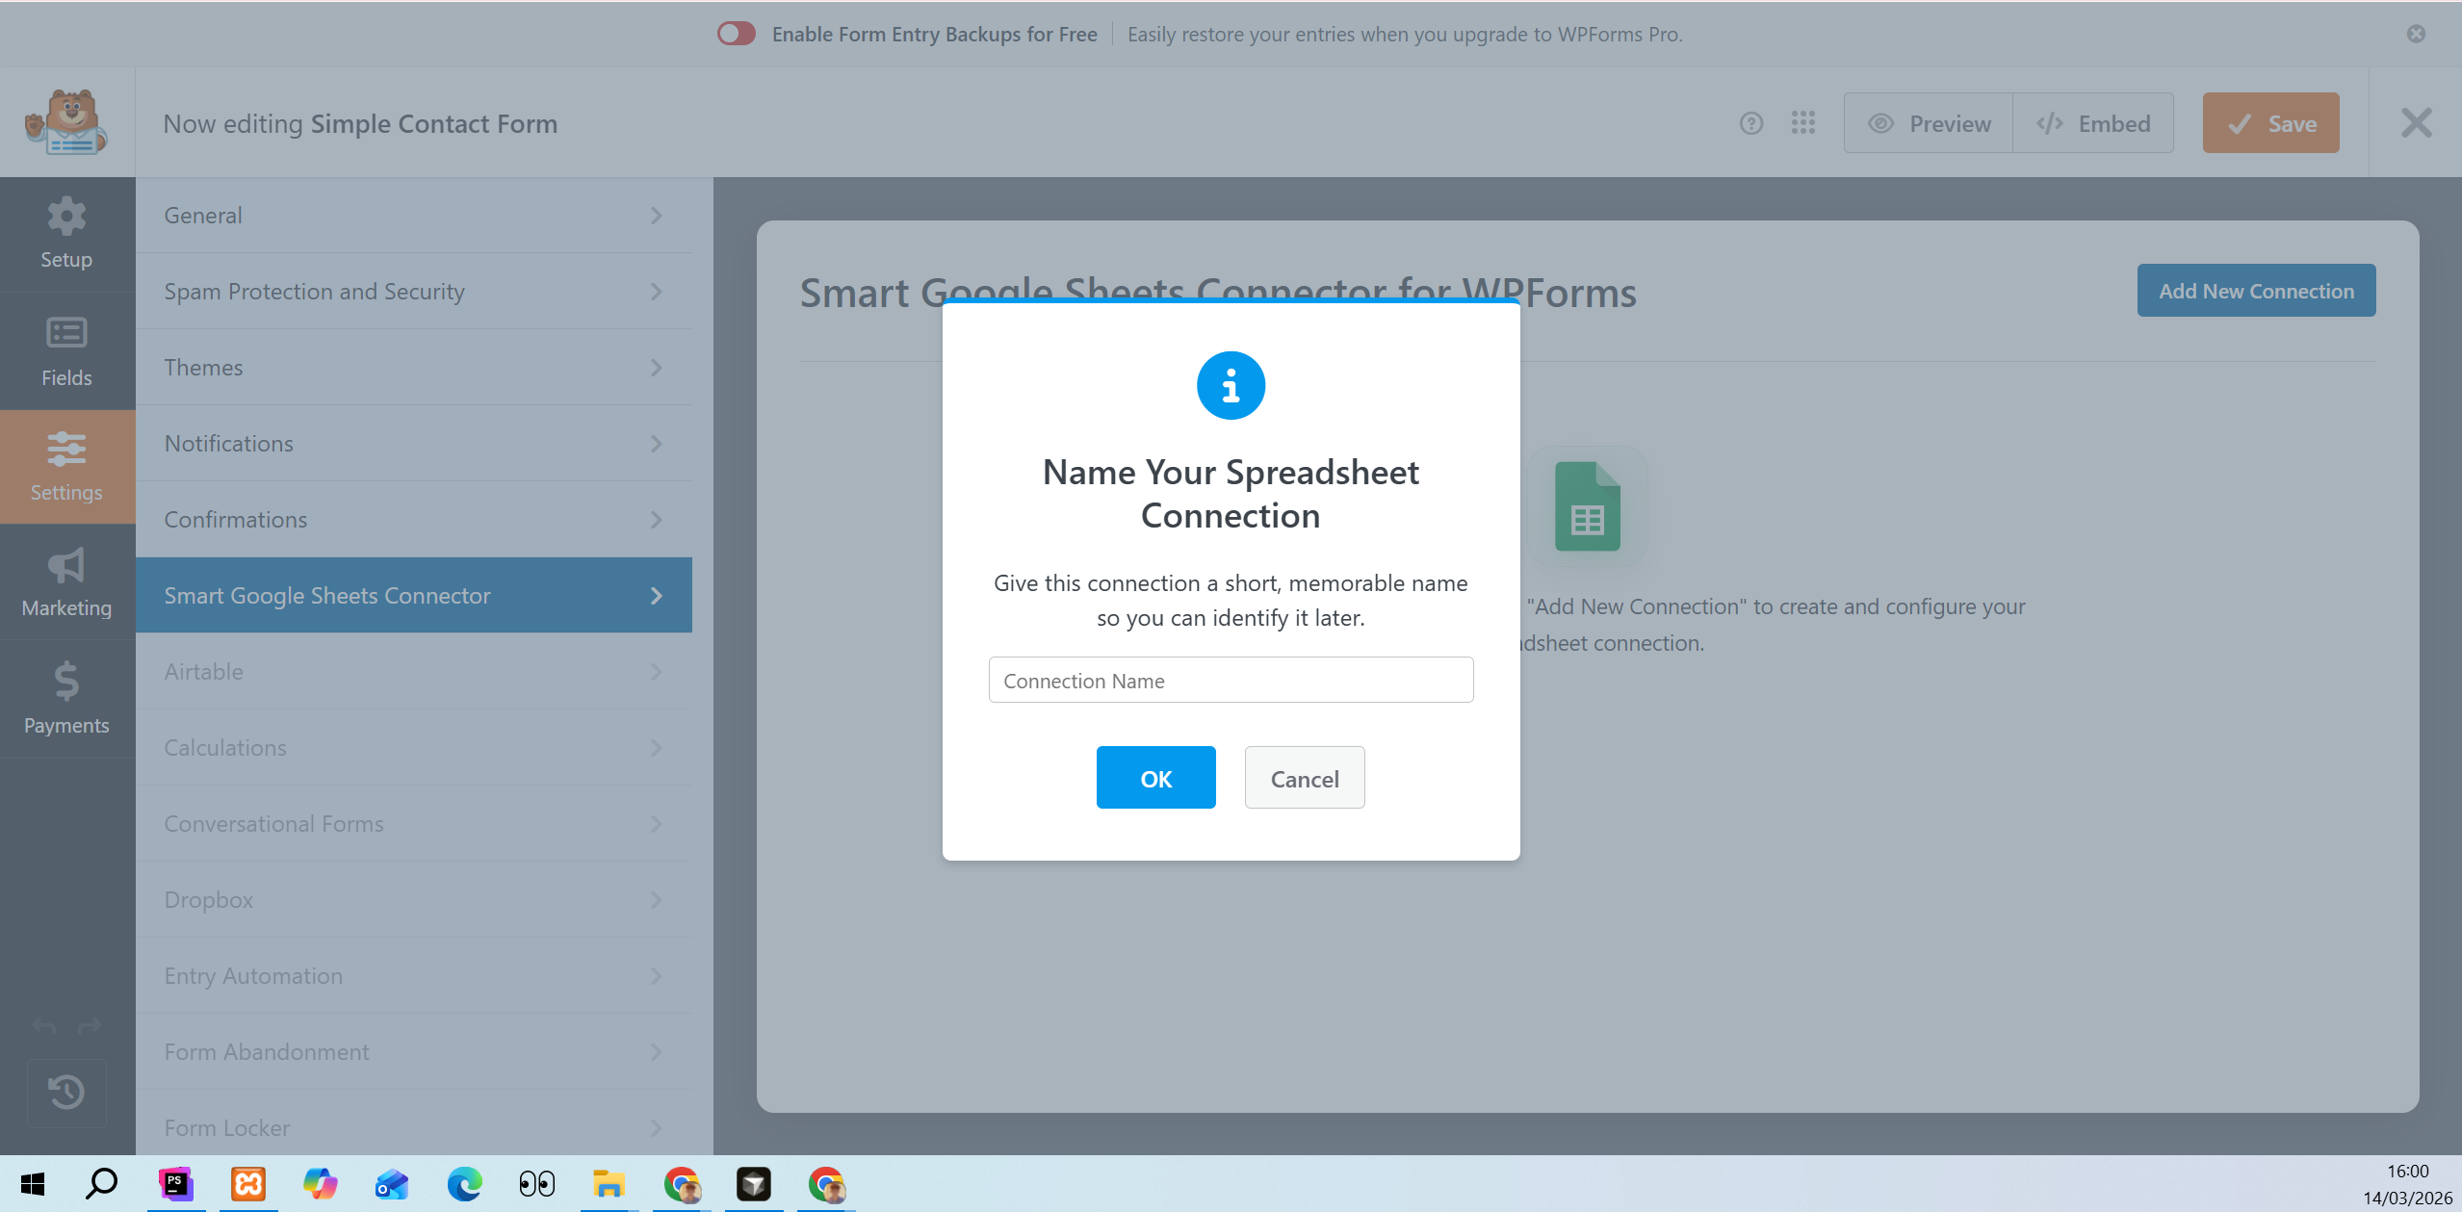Open the grid menu icon
Viewport: 2462px width, 1212px height.
click(x=1803, y=123)
